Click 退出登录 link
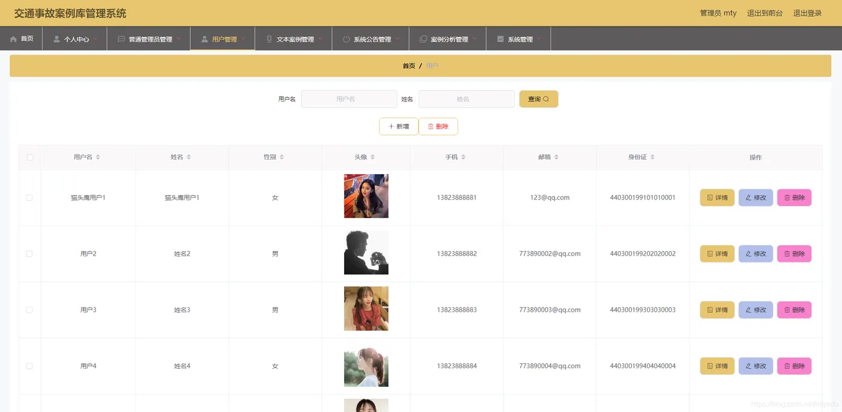 pos(807,13)
